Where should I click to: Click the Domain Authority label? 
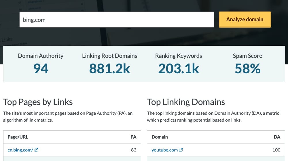tap(41, 56)
